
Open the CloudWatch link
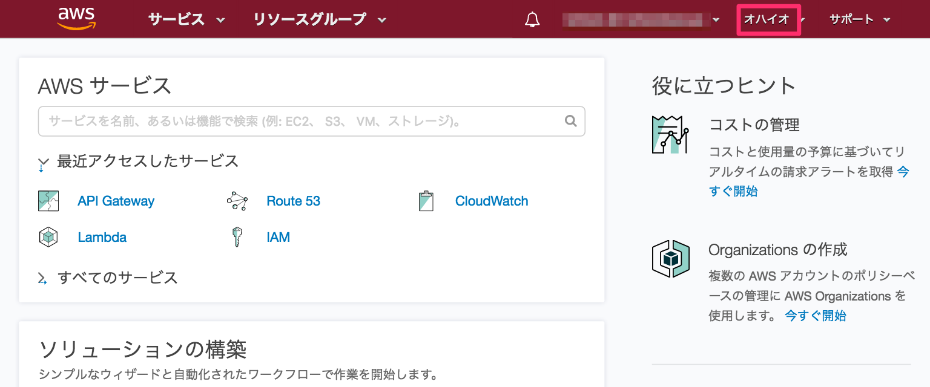[492, 201]
